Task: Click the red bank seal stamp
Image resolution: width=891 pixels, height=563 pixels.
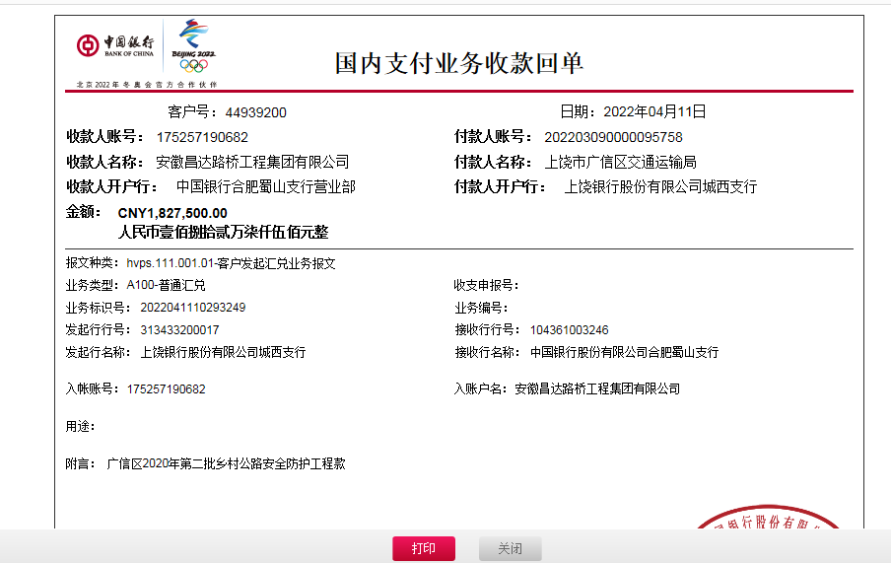Action: 769,522
